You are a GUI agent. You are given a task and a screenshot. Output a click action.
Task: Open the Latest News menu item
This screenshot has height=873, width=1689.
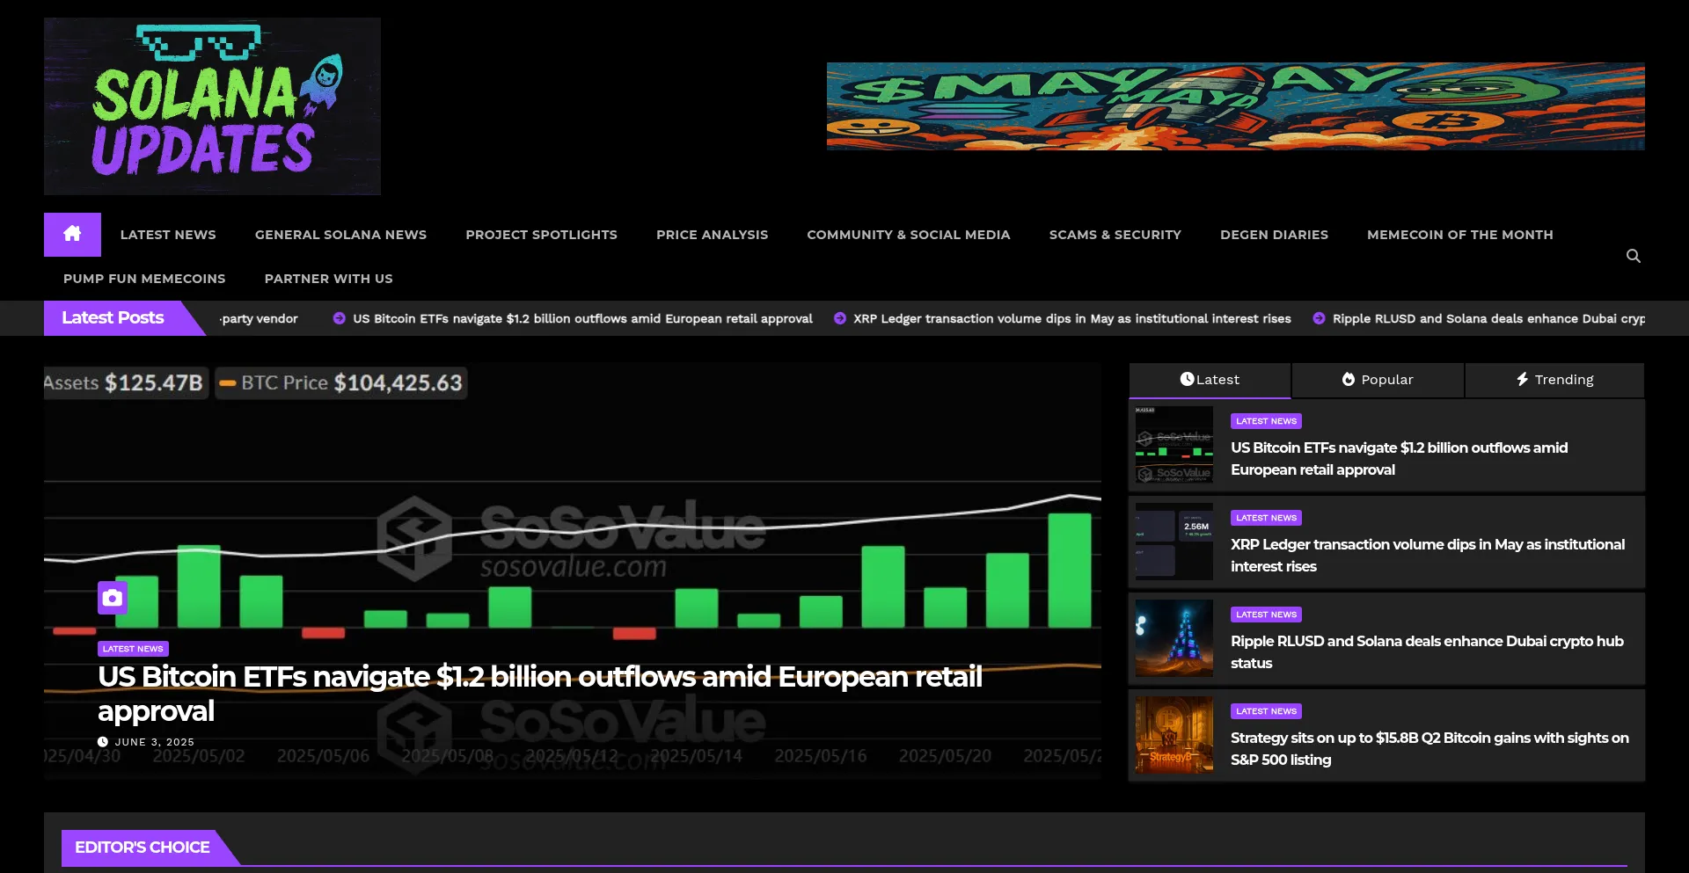(x=168, y=235)
